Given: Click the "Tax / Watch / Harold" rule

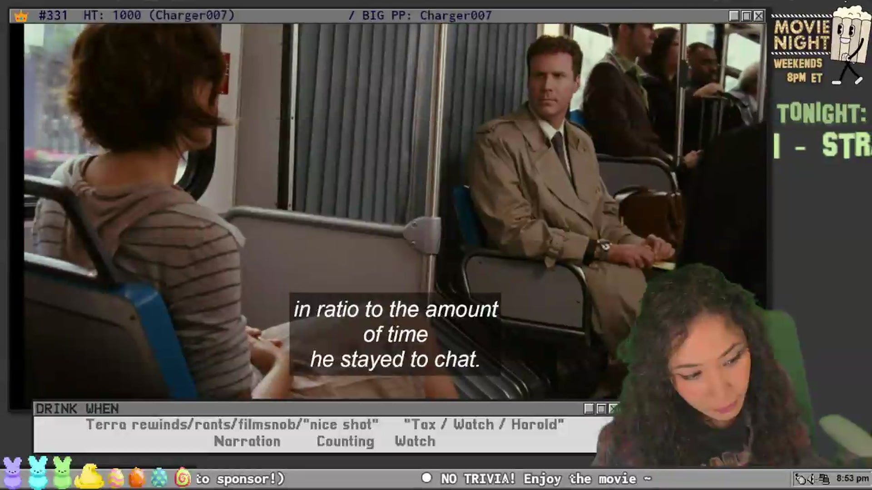Looking at the screenshot, I should tap(484, 425).
